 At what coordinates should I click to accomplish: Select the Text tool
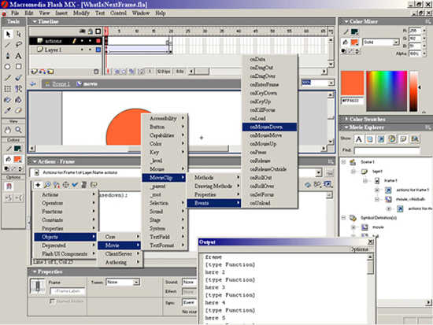(x=19, y=56)
